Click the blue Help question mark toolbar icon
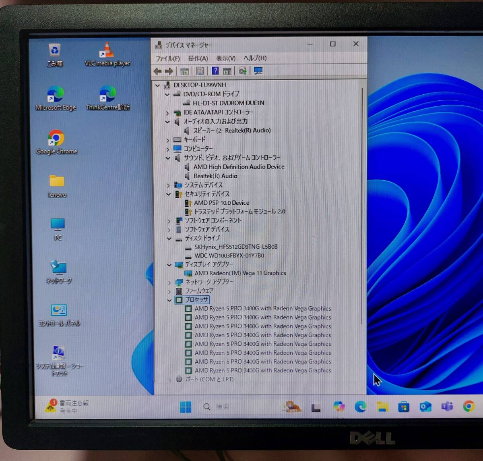The height and width of the screenshot is (461, 483). point(215,71)
